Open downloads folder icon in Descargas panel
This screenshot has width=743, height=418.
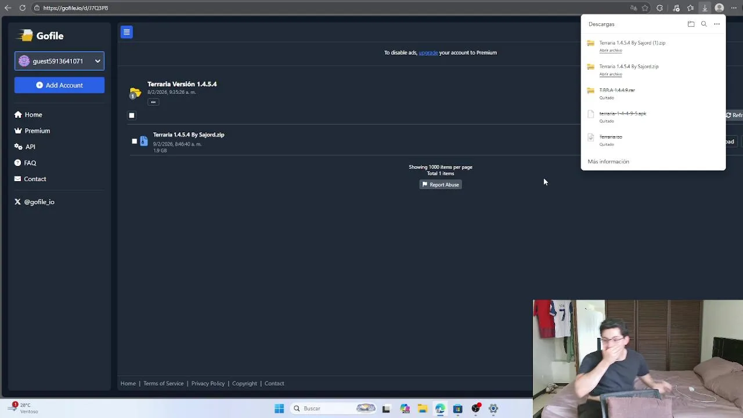(691, 24)
